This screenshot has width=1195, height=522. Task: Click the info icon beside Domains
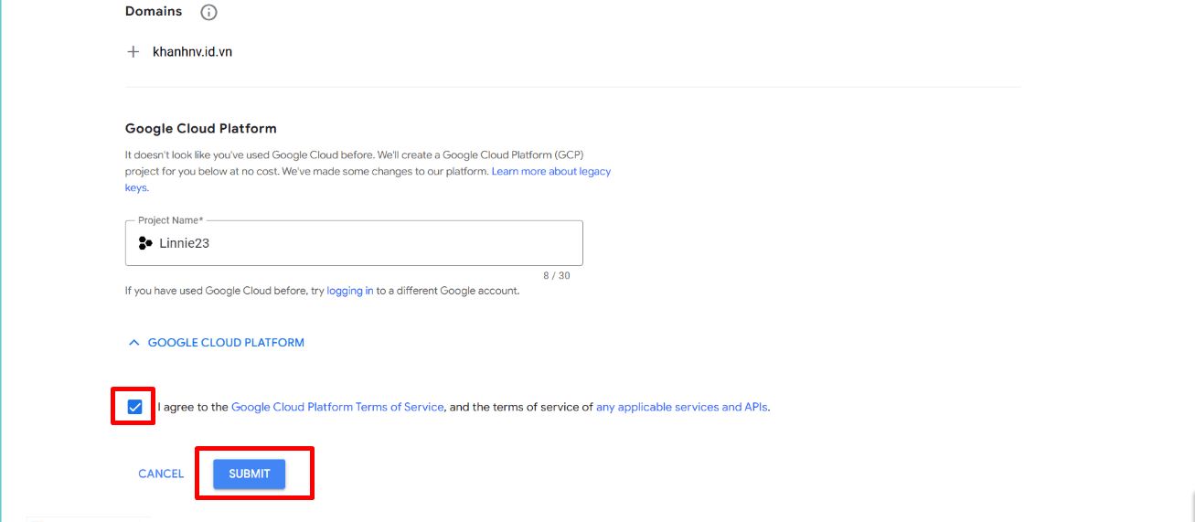pyautogui.click(x=208, y=12)
